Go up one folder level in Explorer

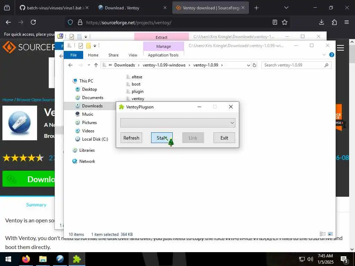click(x=96, y=65)
